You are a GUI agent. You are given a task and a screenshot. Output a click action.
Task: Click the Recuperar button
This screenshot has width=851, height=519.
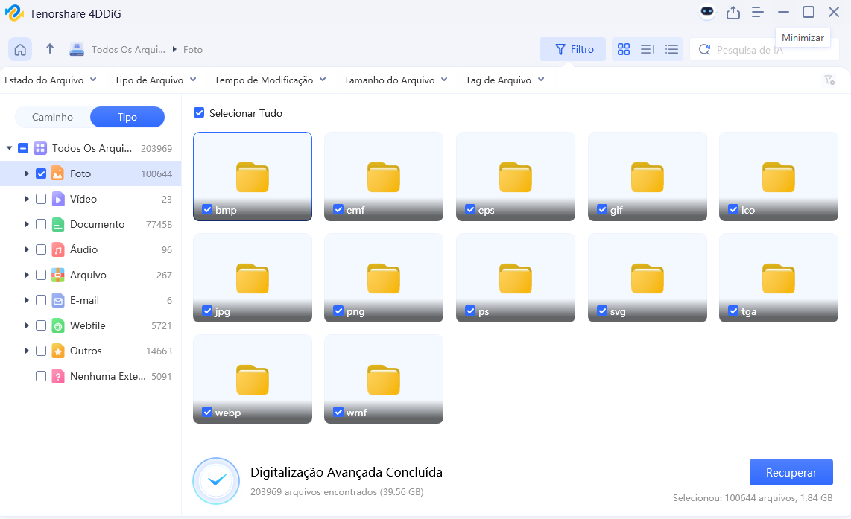(x=791, y=472)
